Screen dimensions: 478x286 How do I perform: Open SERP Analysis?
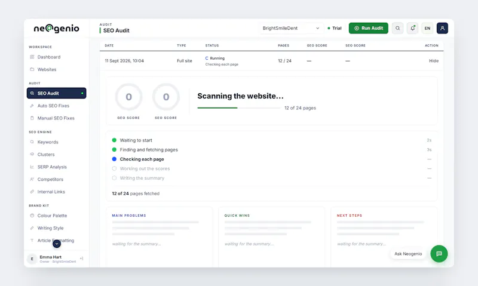(56, 167)
